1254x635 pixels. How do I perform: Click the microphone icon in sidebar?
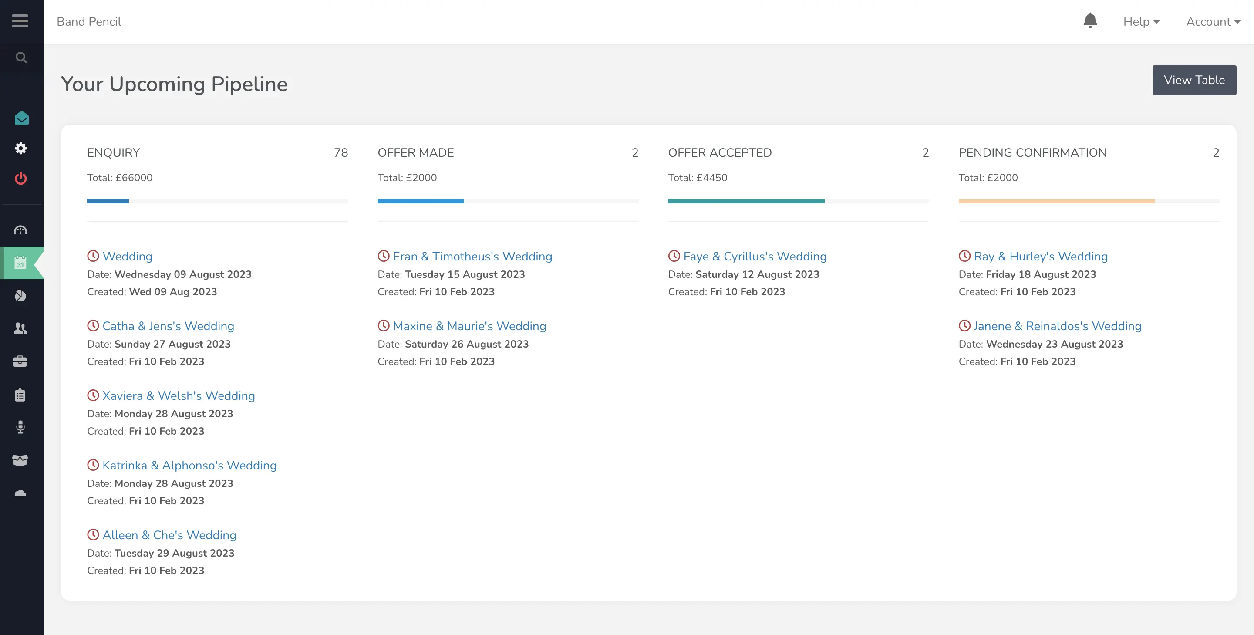(20, 427)
